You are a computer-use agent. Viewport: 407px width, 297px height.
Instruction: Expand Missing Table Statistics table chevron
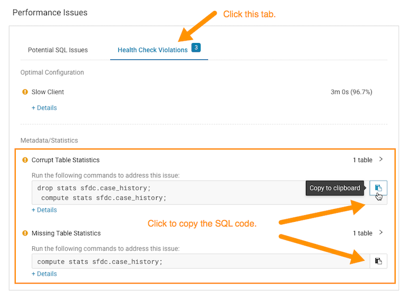coord(381,233)
